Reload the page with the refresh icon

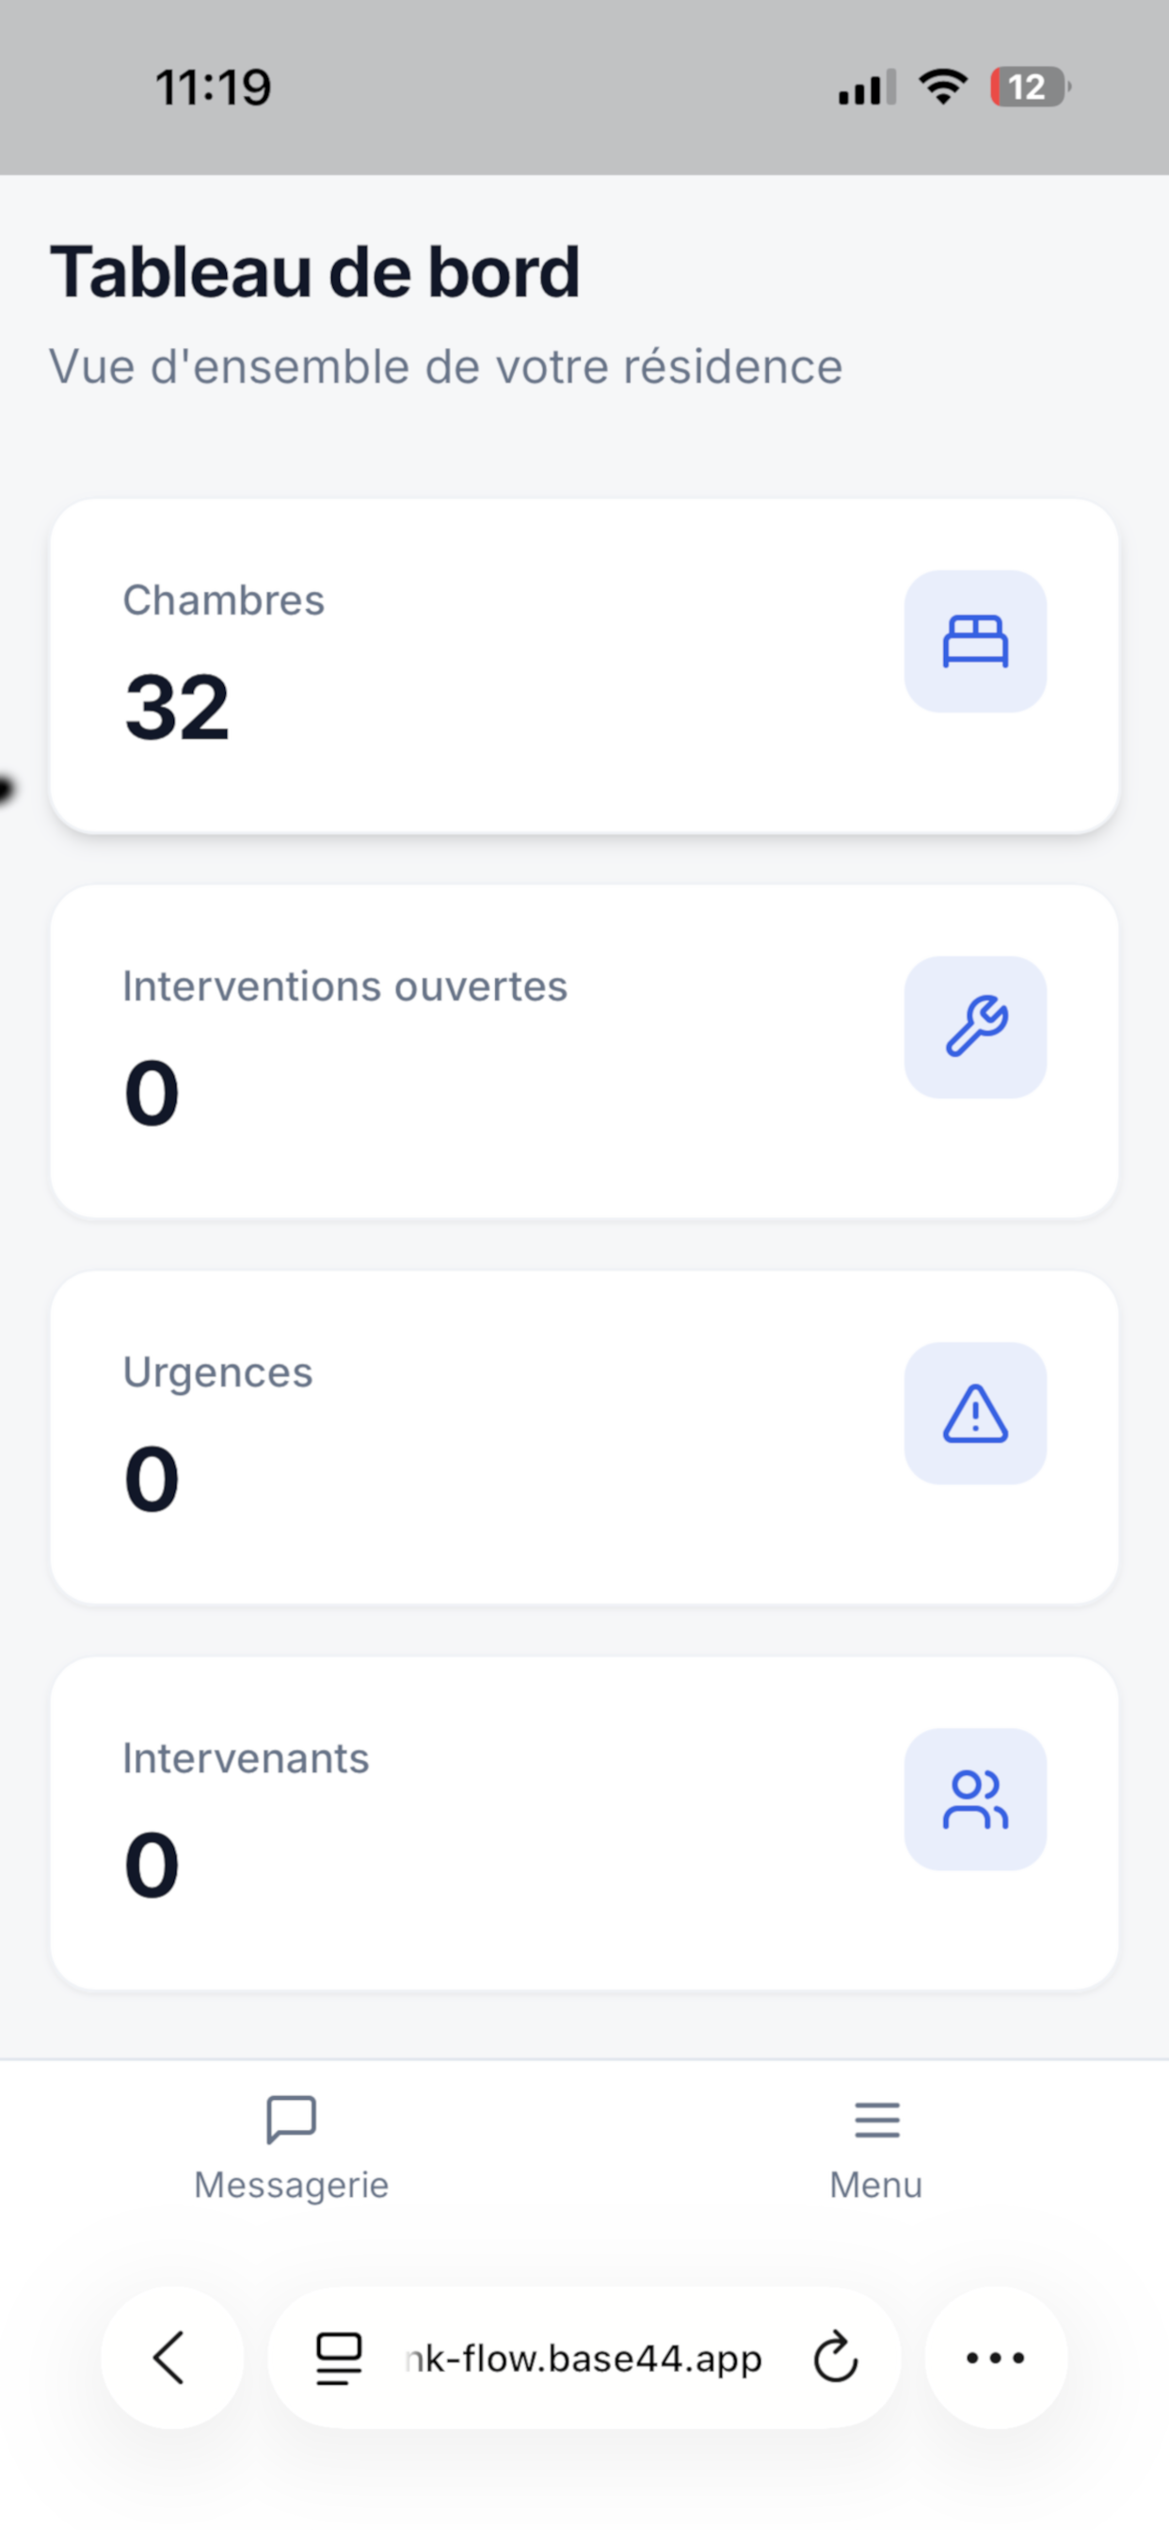click(x=835, y=2357)
